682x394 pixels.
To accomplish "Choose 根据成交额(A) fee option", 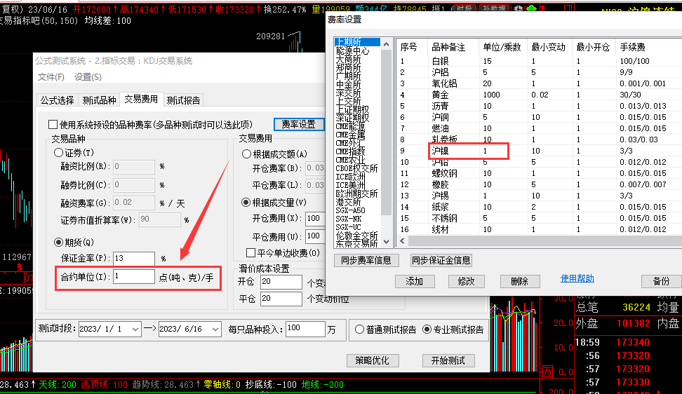I will [x=246, y=154].
